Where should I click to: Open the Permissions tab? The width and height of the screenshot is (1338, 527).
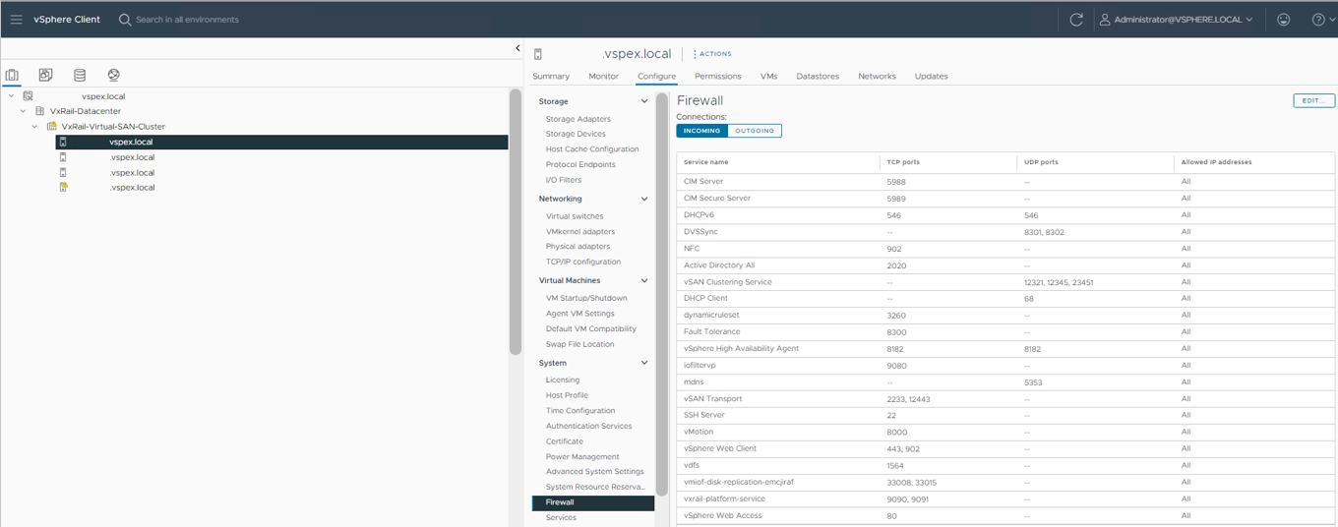[718, 76]
